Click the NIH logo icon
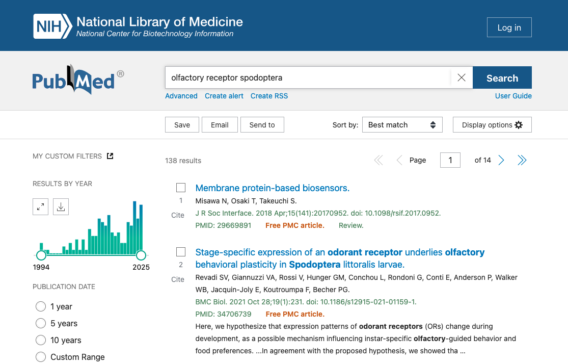Viewport: 568px width, 364px height. pos(52,27)
